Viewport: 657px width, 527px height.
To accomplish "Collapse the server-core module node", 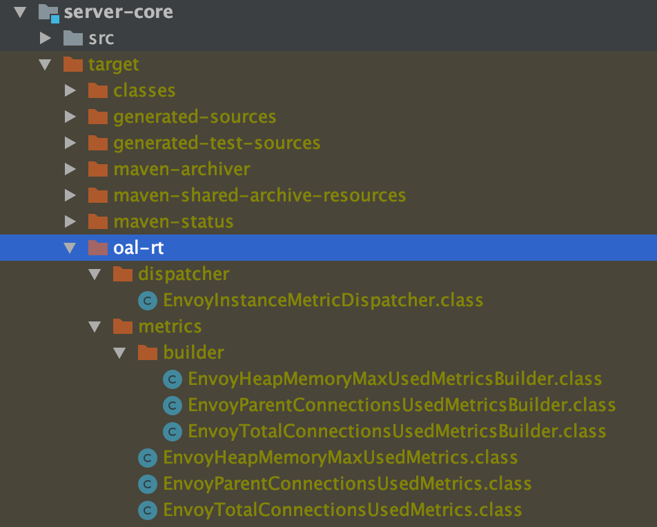I will coord(20,12).
